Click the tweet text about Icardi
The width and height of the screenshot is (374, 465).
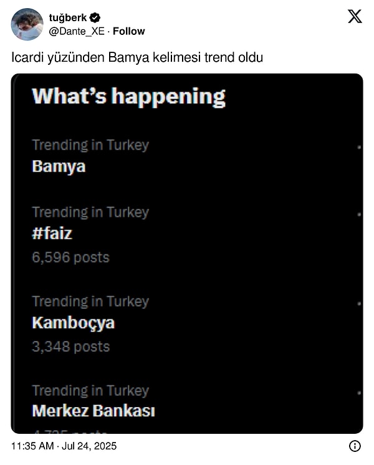click(x=137, y=58)
